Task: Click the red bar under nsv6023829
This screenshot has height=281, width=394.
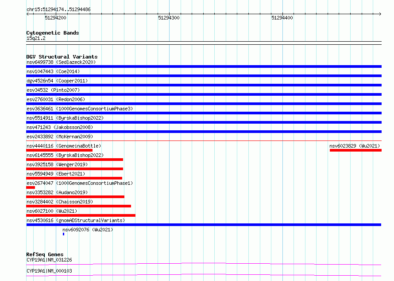Action: tap(355, 150)
